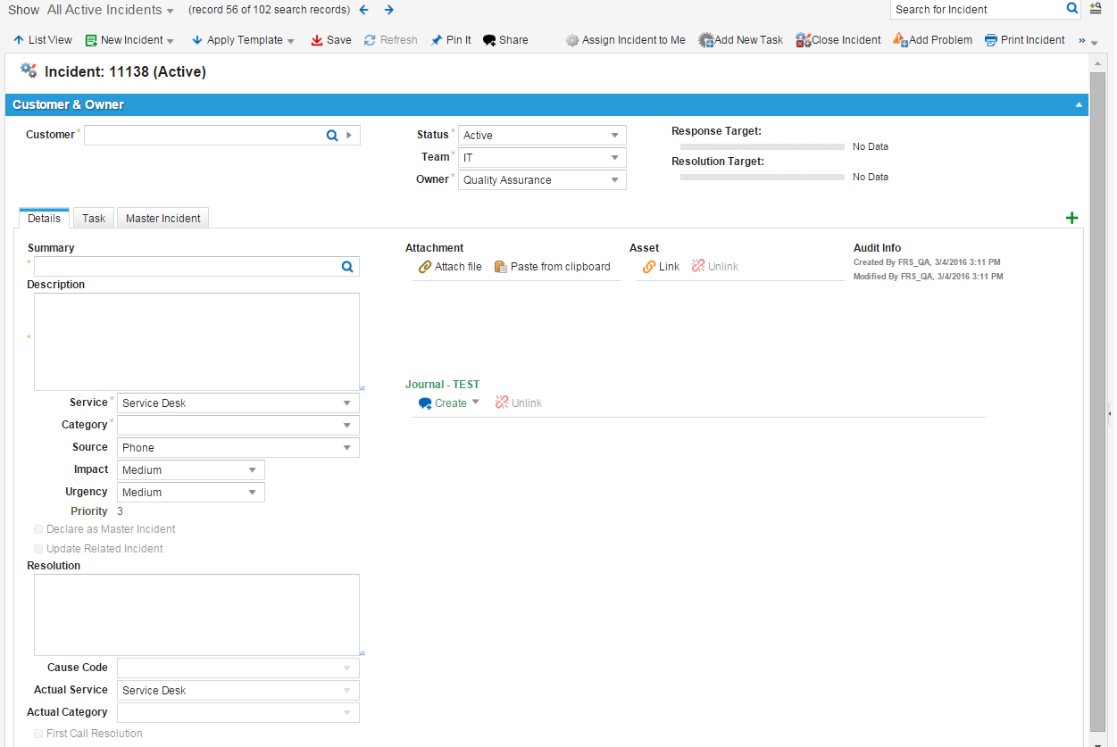Switch to the Task tab
This screenshot has height=747, width=1117.
click(x=94, y=219)
